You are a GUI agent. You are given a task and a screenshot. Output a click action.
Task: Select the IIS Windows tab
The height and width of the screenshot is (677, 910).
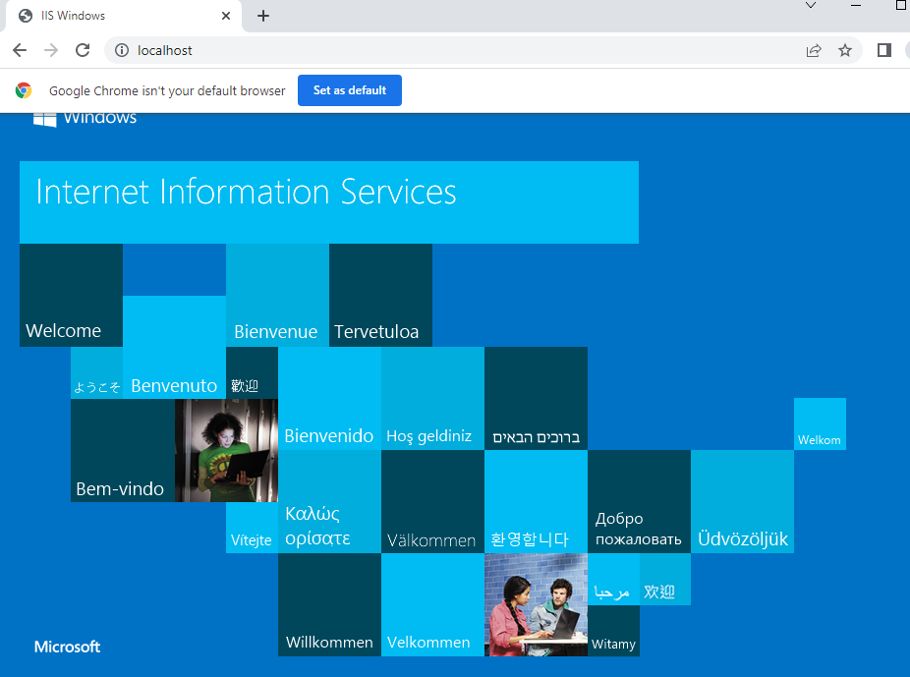[123, 16]
